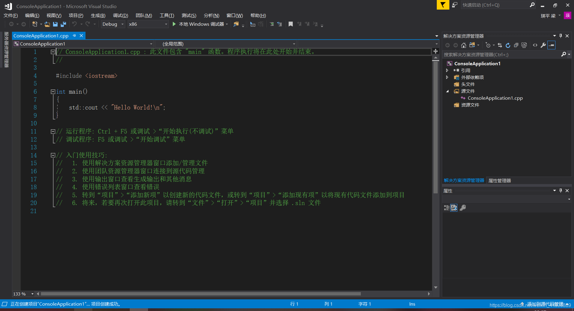The height and width of the screenshot is (311, 574).
Task: Click Sync with Active Document icon
Action: click(x=500, y=45)
